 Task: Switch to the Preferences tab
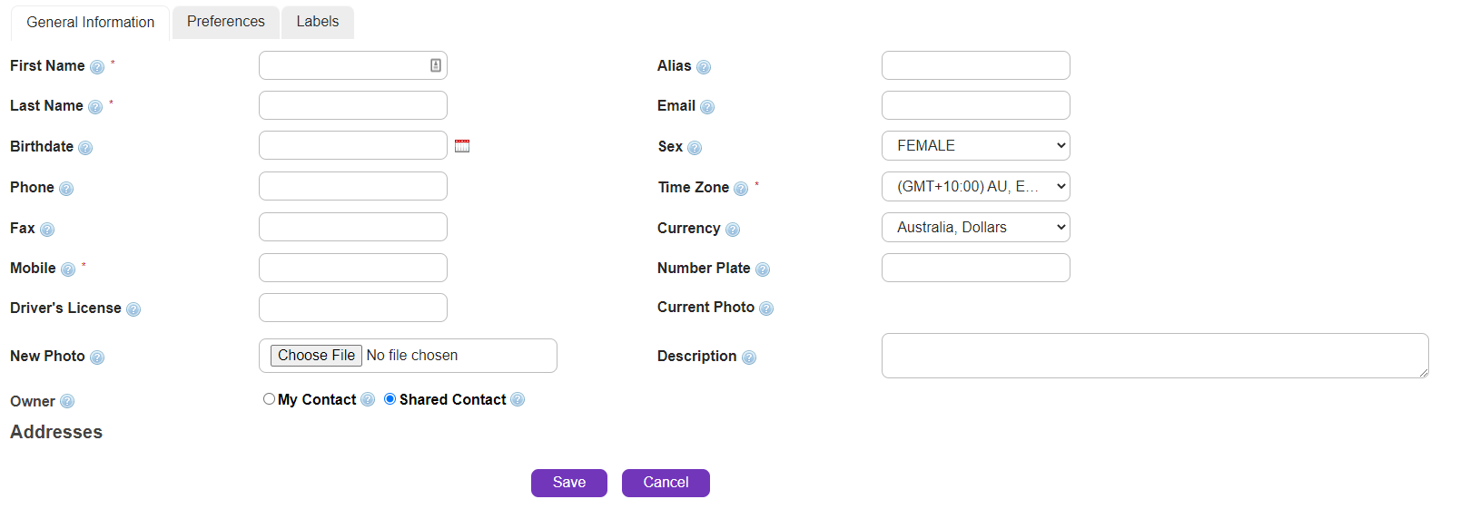[226, 22]
